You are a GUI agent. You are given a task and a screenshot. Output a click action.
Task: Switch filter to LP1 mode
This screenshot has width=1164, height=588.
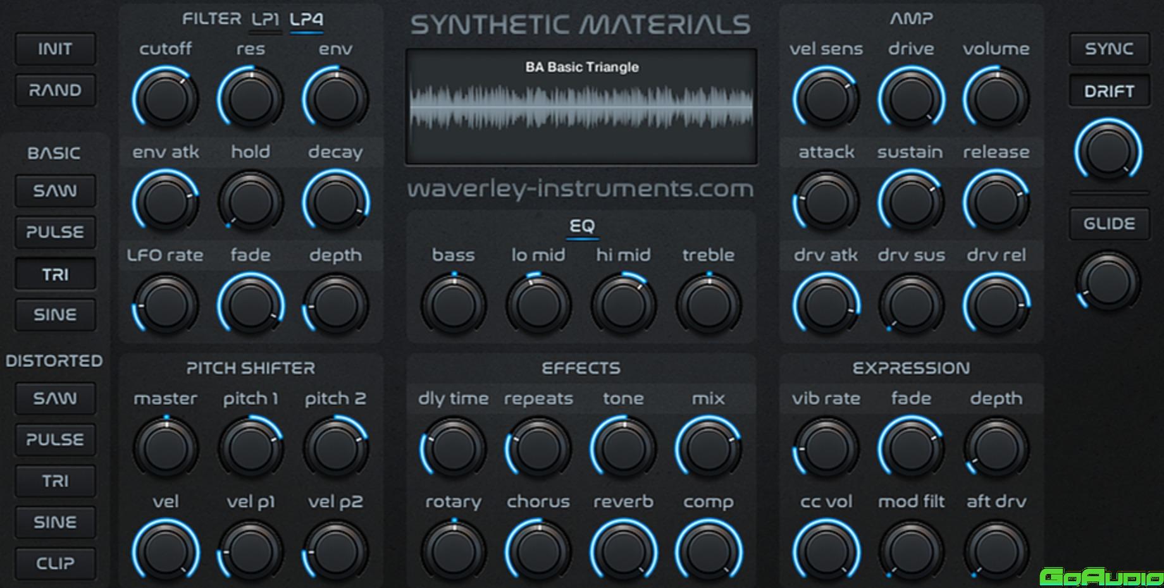coord(266,20)
